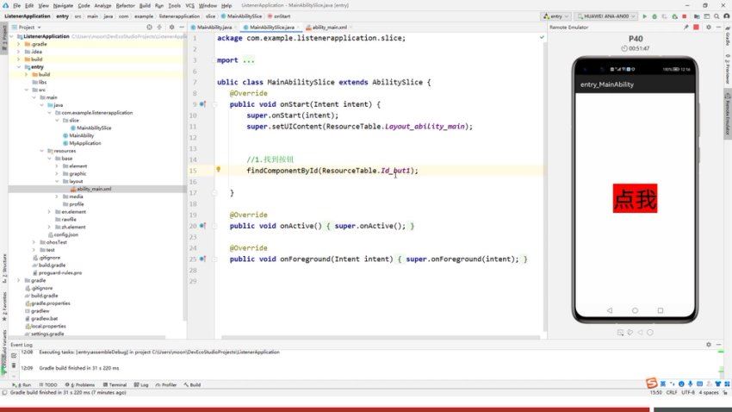Collapse all in Project panel header
The width and height of the screenshot is (732, 412).
[159, 28]
